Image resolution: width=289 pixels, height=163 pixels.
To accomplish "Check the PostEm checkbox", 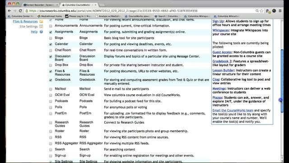I will click(51, 114).
